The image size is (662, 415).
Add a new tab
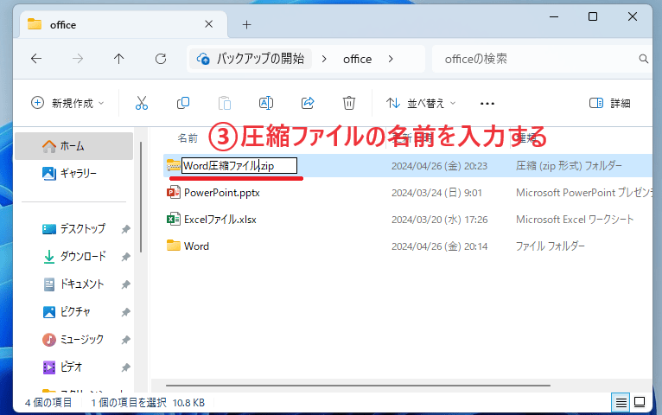[247, 25]
